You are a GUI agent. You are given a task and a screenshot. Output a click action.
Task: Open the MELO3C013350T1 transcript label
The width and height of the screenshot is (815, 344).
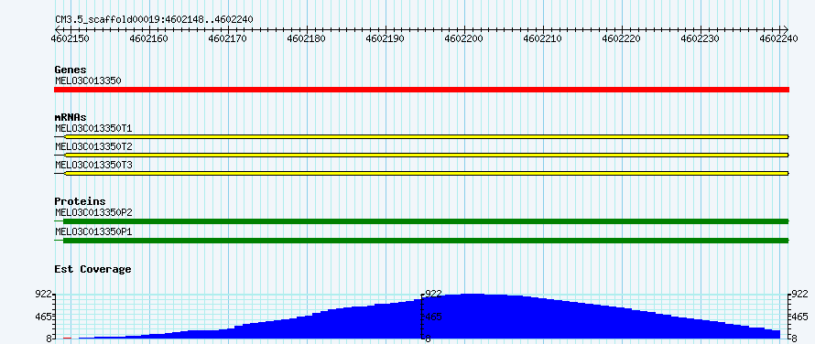click(x=93, y=128)
